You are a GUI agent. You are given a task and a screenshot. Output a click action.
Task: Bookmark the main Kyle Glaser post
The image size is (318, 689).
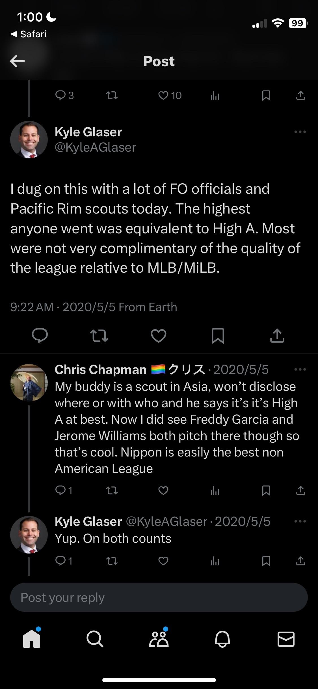click(218, 336)
